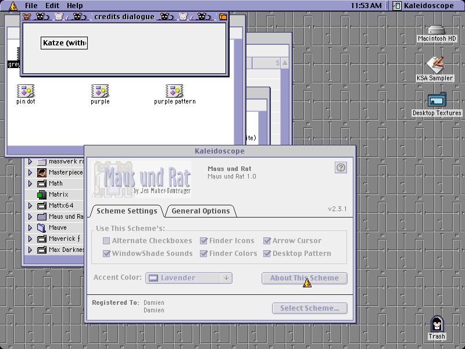Switch to the General Options tab
The width and height of the screenshot is (465, 349).
pyautogui.click(x=201, y=211)
